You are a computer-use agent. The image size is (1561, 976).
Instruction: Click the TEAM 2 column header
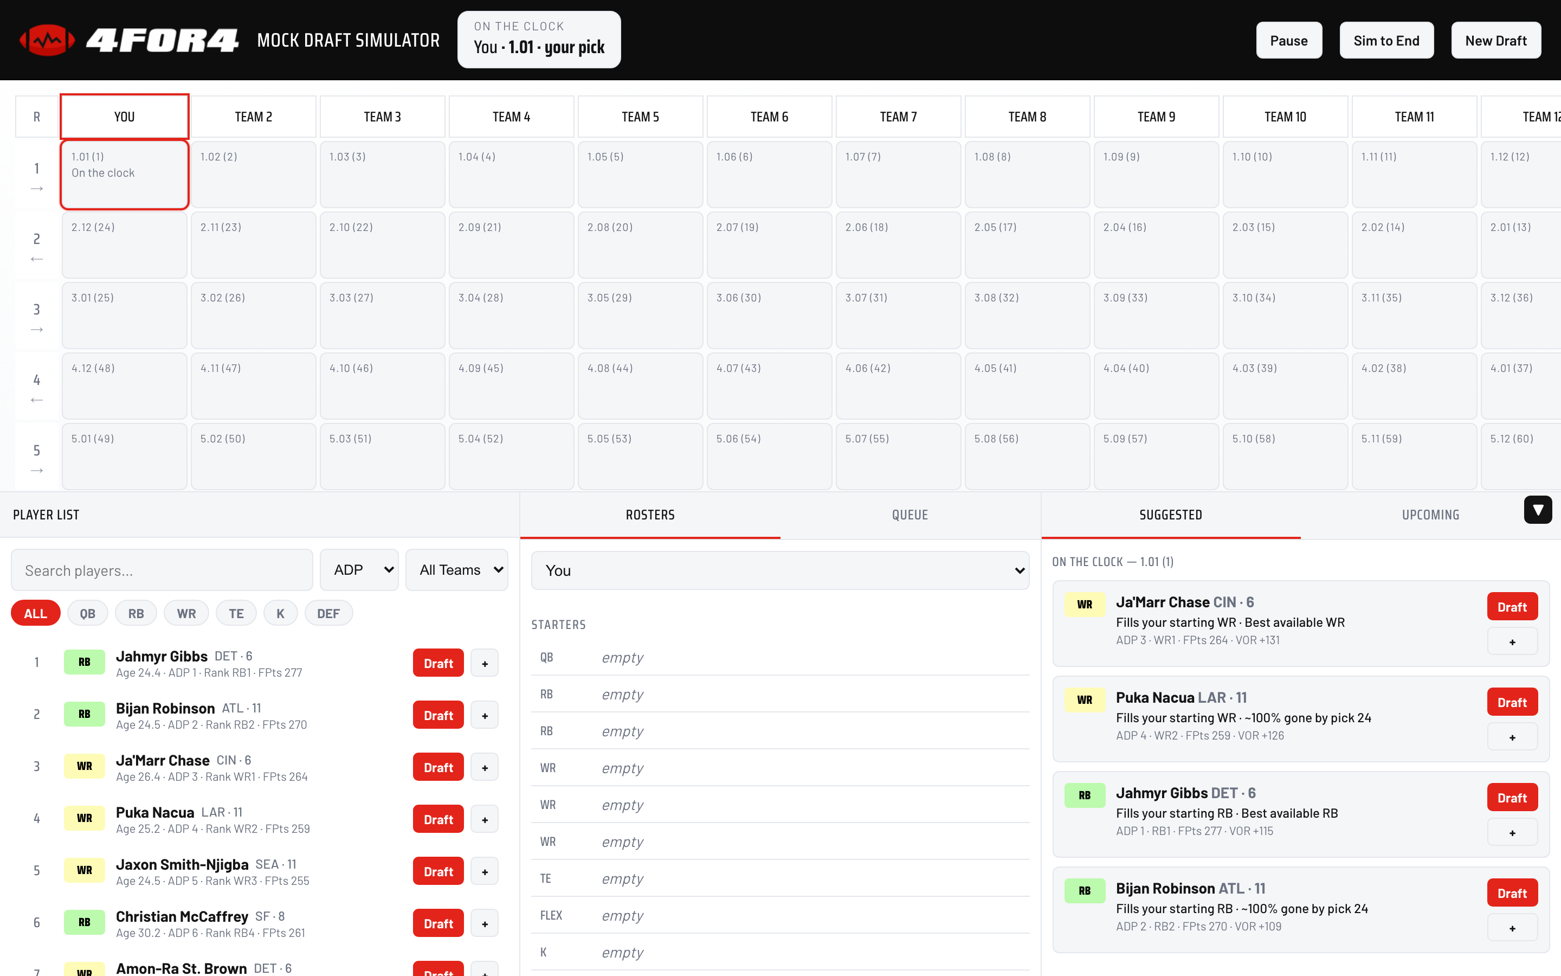pos(254,117)
